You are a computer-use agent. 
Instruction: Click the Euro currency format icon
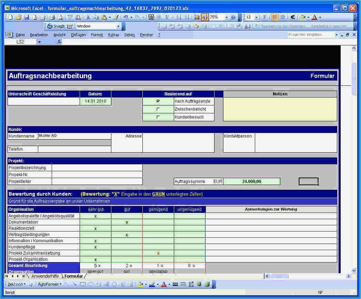(x=292, y=17)
